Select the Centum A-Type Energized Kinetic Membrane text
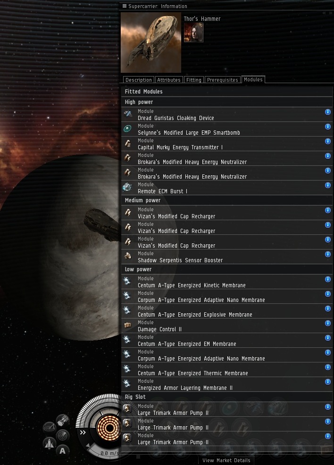This screenshot has height=465, width=334. tap(192, 285)
